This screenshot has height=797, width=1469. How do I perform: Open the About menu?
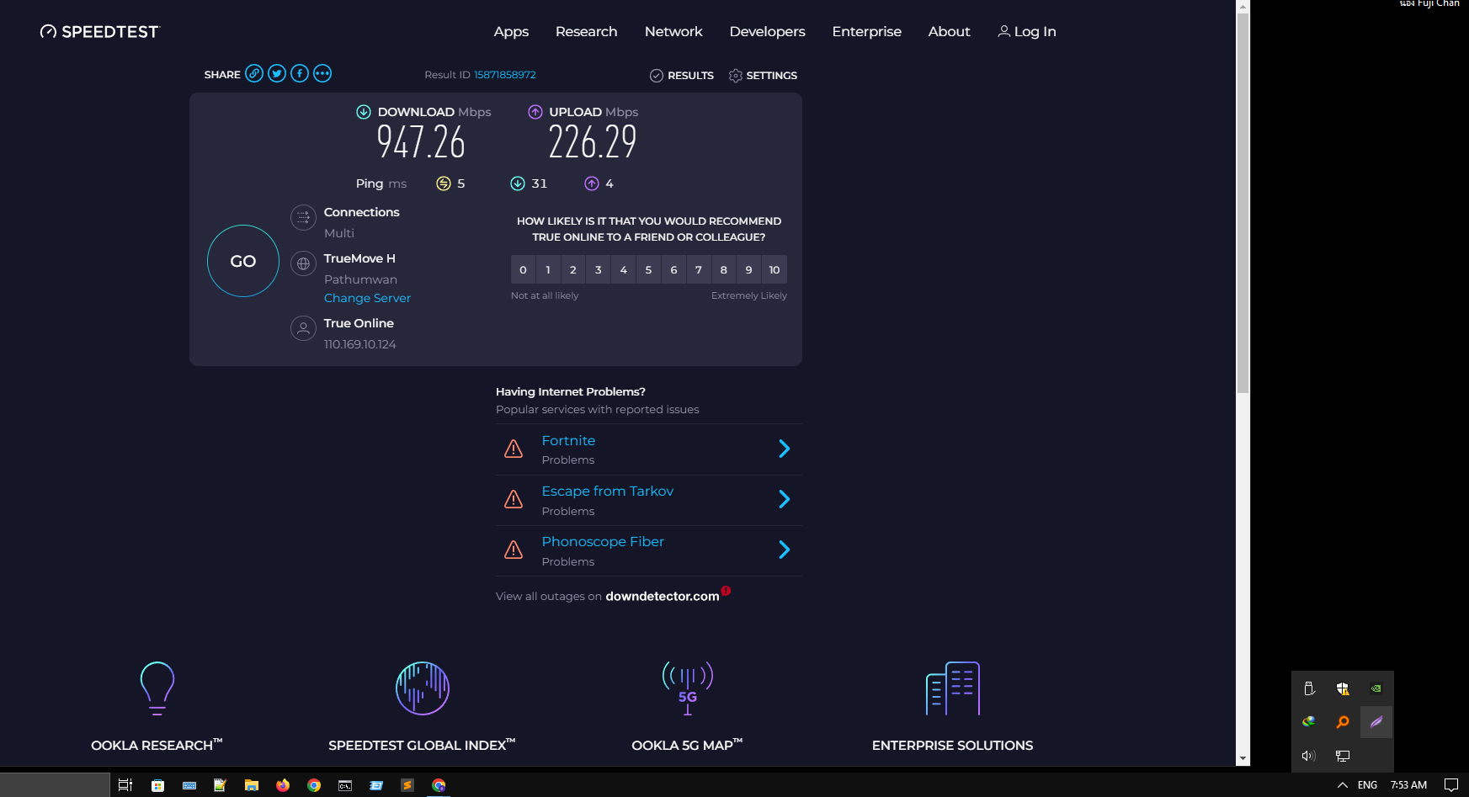(x=950, y=31)
